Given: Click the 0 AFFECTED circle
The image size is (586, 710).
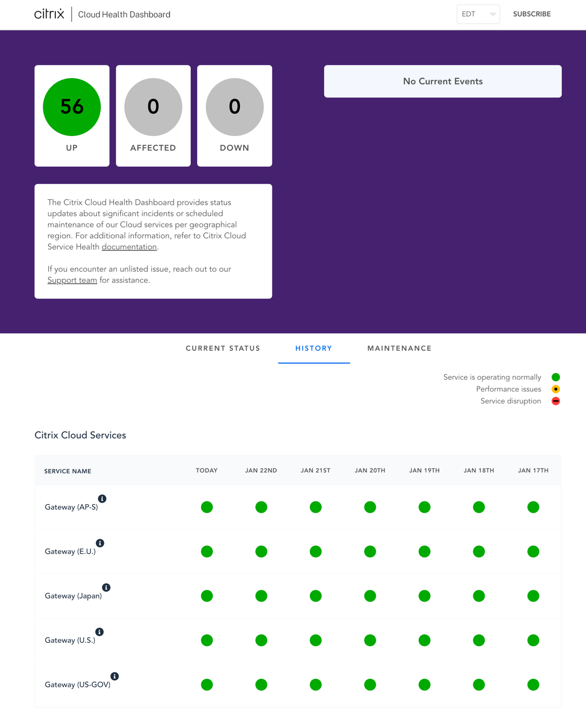Looking at the screenshot, I should point(153,107).
